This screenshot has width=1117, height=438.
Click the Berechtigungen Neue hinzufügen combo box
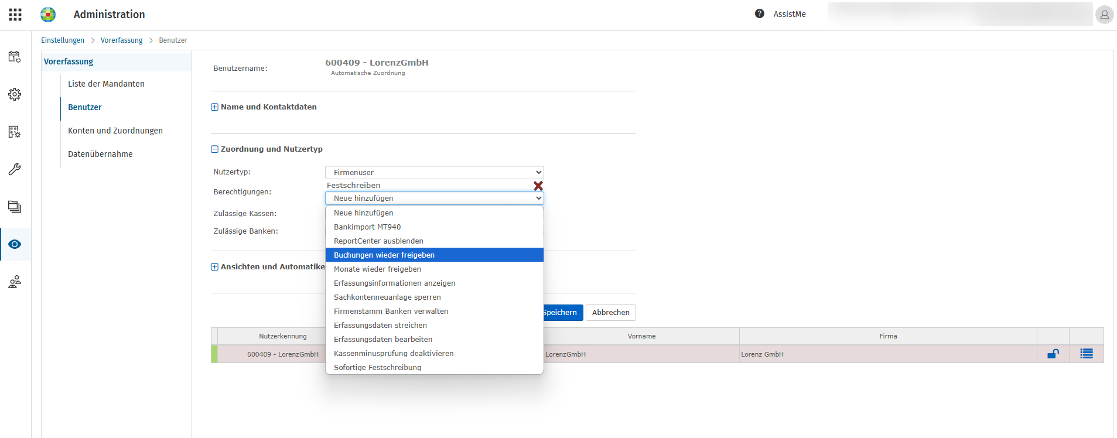coord(435,198)
